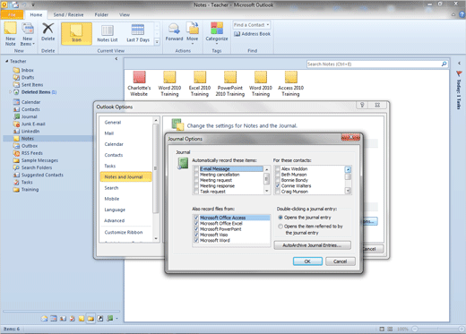Click the Mail navigation icon at bottom
The image size is (466, 334).
pos(44,319)
